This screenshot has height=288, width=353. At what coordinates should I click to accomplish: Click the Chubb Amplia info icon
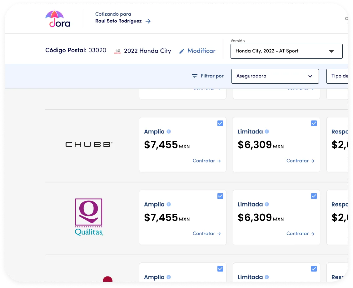169,132
